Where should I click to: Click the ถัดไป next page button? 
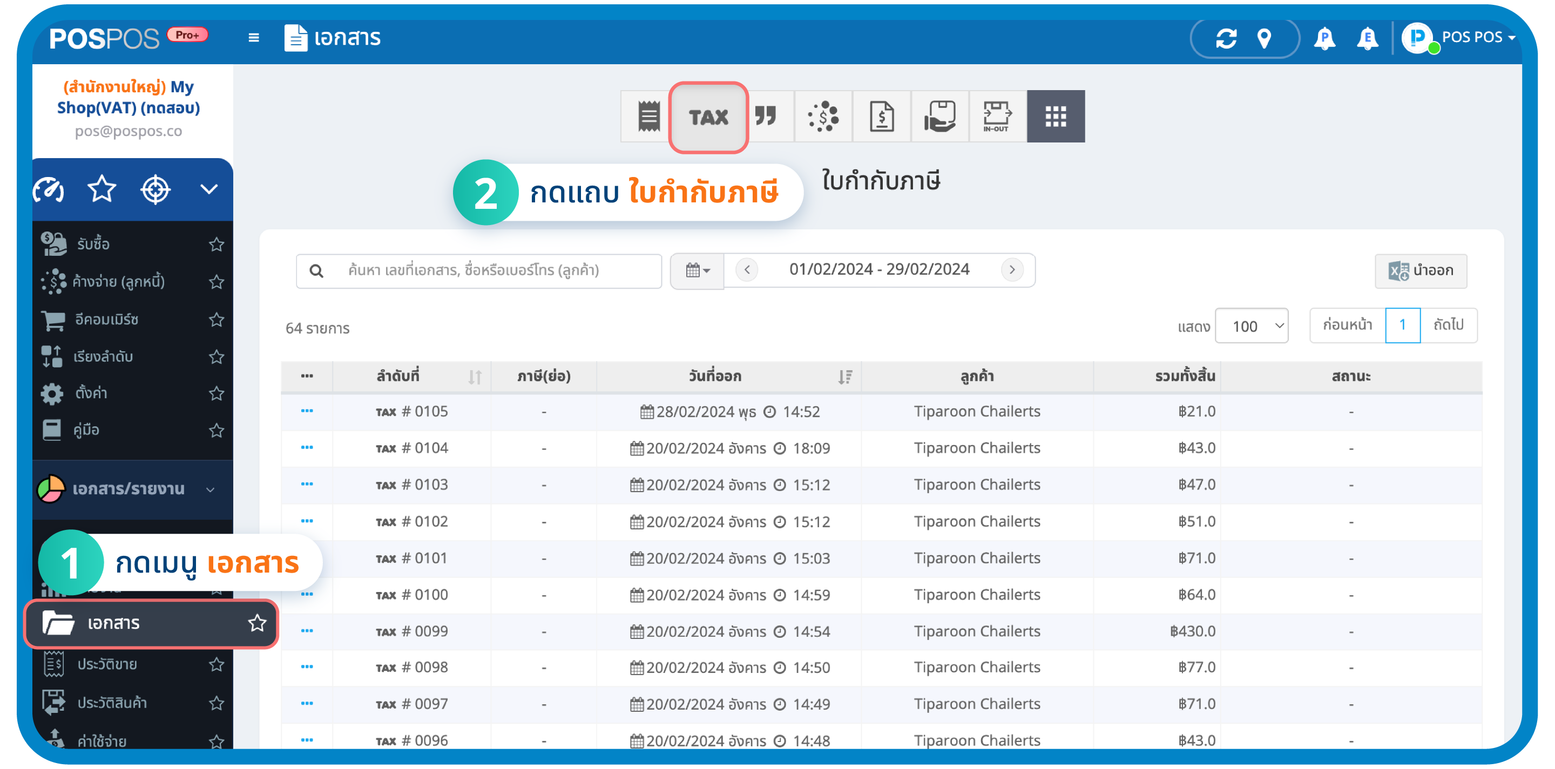[x=1448, y=326]
